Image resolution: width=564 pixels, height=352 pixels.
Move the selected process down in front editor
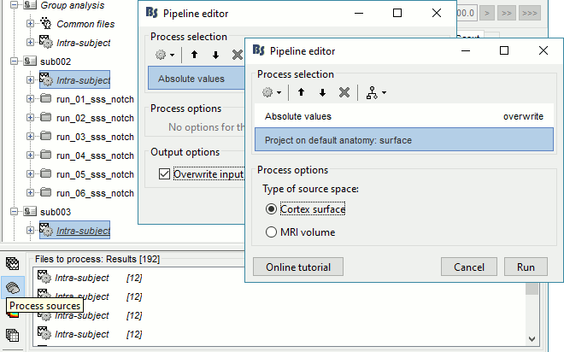pyautogui.click(x=322, y=92)
